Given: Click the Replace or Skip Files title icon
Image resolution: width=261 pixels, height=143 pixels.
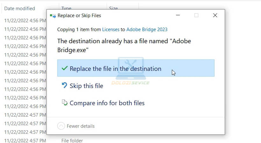Looking at the screenshot, I should pos(53,15).
